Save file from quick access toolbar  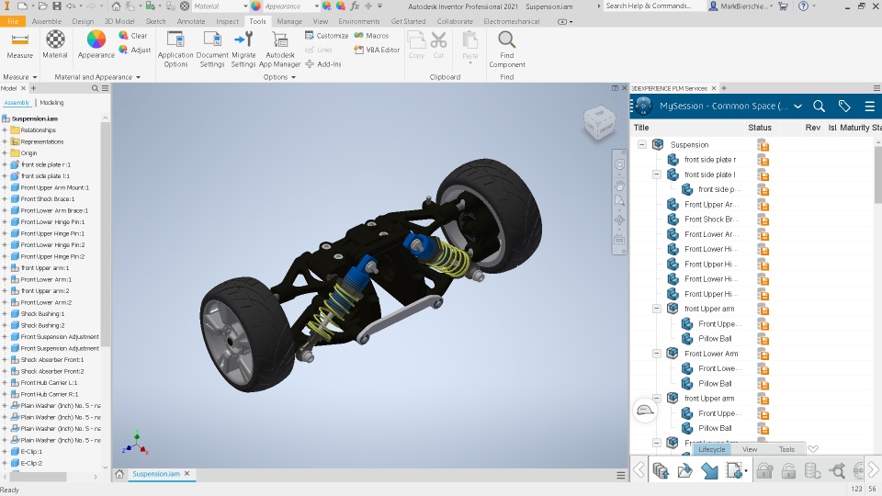(57, 6)
